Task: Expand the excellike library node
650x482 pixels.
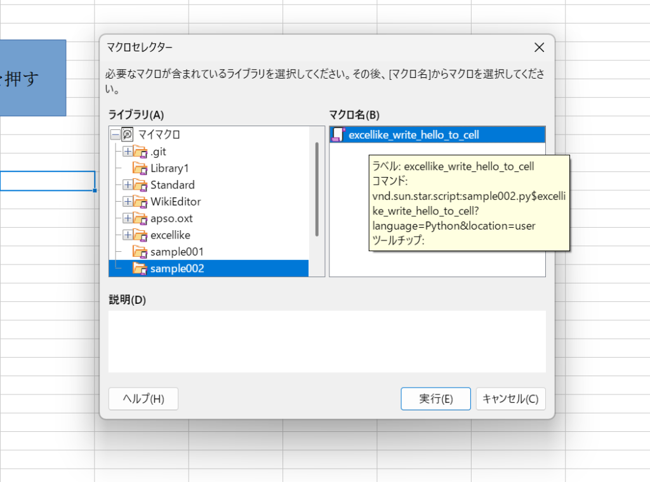Action: 127,235
